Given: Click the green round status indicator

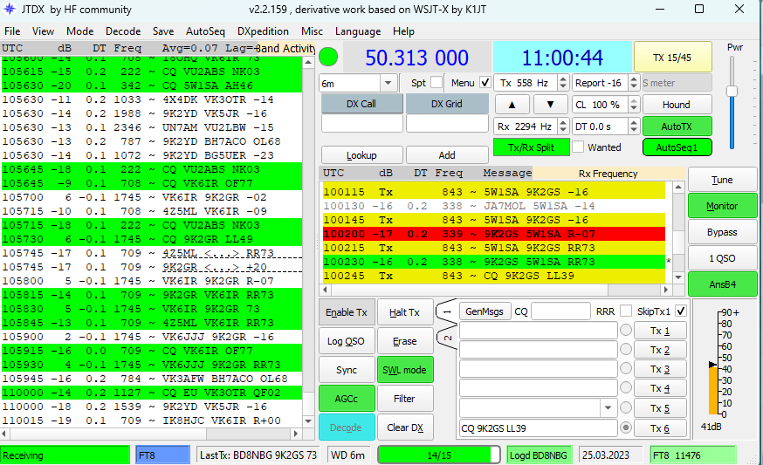Looking at the screenshot, I should point(328,57).
